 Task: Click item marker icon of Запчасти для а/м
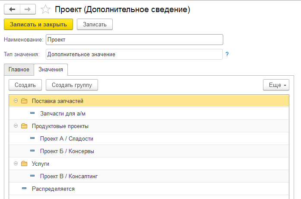(32, 113)
